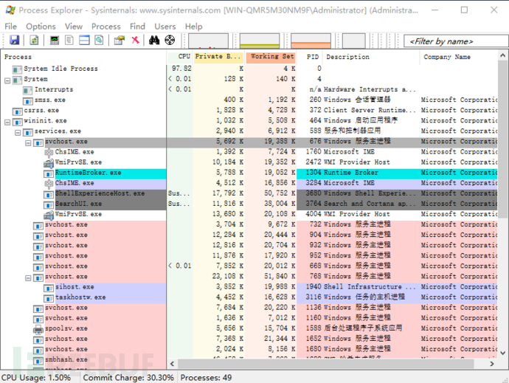Click the commit history mini graph
509x383 pixels.
[260, 41]
